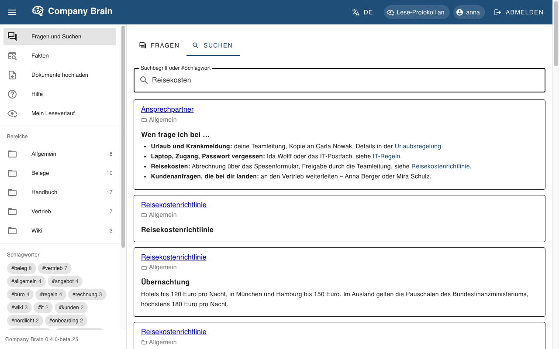Screen dimensions: 559x349
Task: Open the Allgemein folder in Bereiche
Action: click(60, 154)
